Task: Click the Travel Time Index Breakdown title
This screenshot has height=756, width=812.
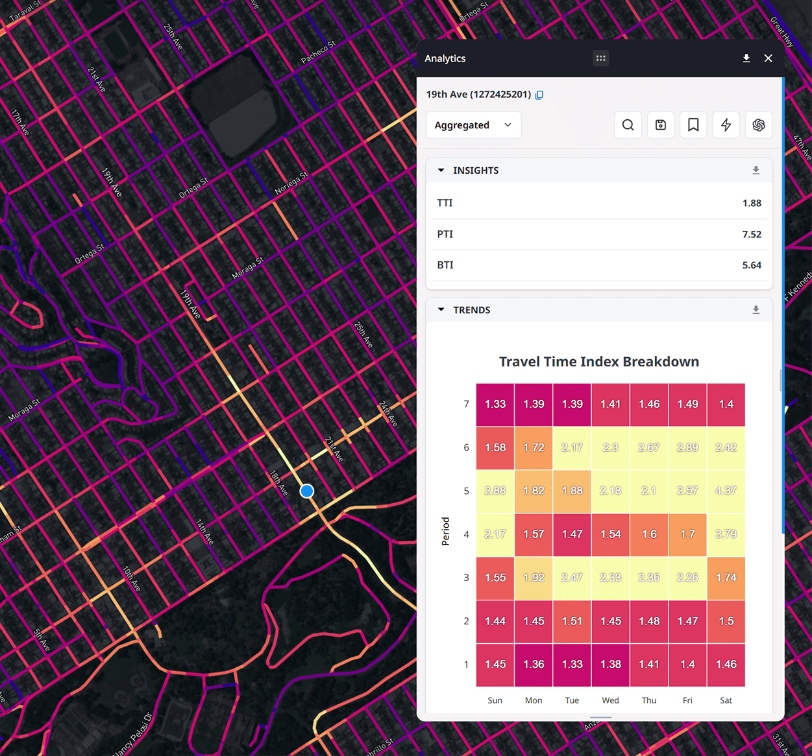Action: pos(599,362)
